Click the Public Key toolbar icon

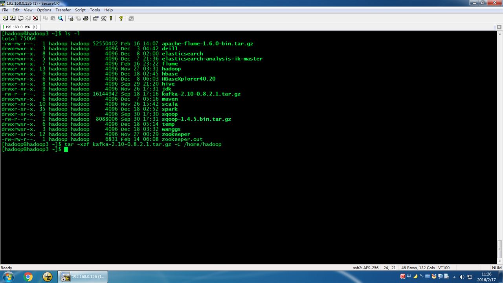point(111,18)
